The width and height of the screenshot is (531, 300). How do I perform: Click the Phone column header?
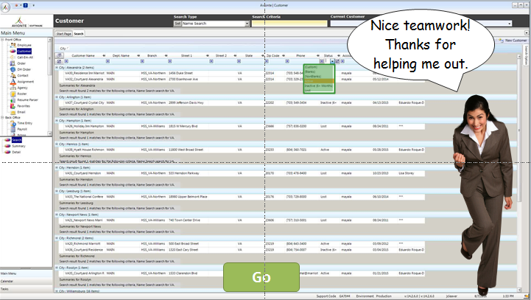click(x=300, y=55)
